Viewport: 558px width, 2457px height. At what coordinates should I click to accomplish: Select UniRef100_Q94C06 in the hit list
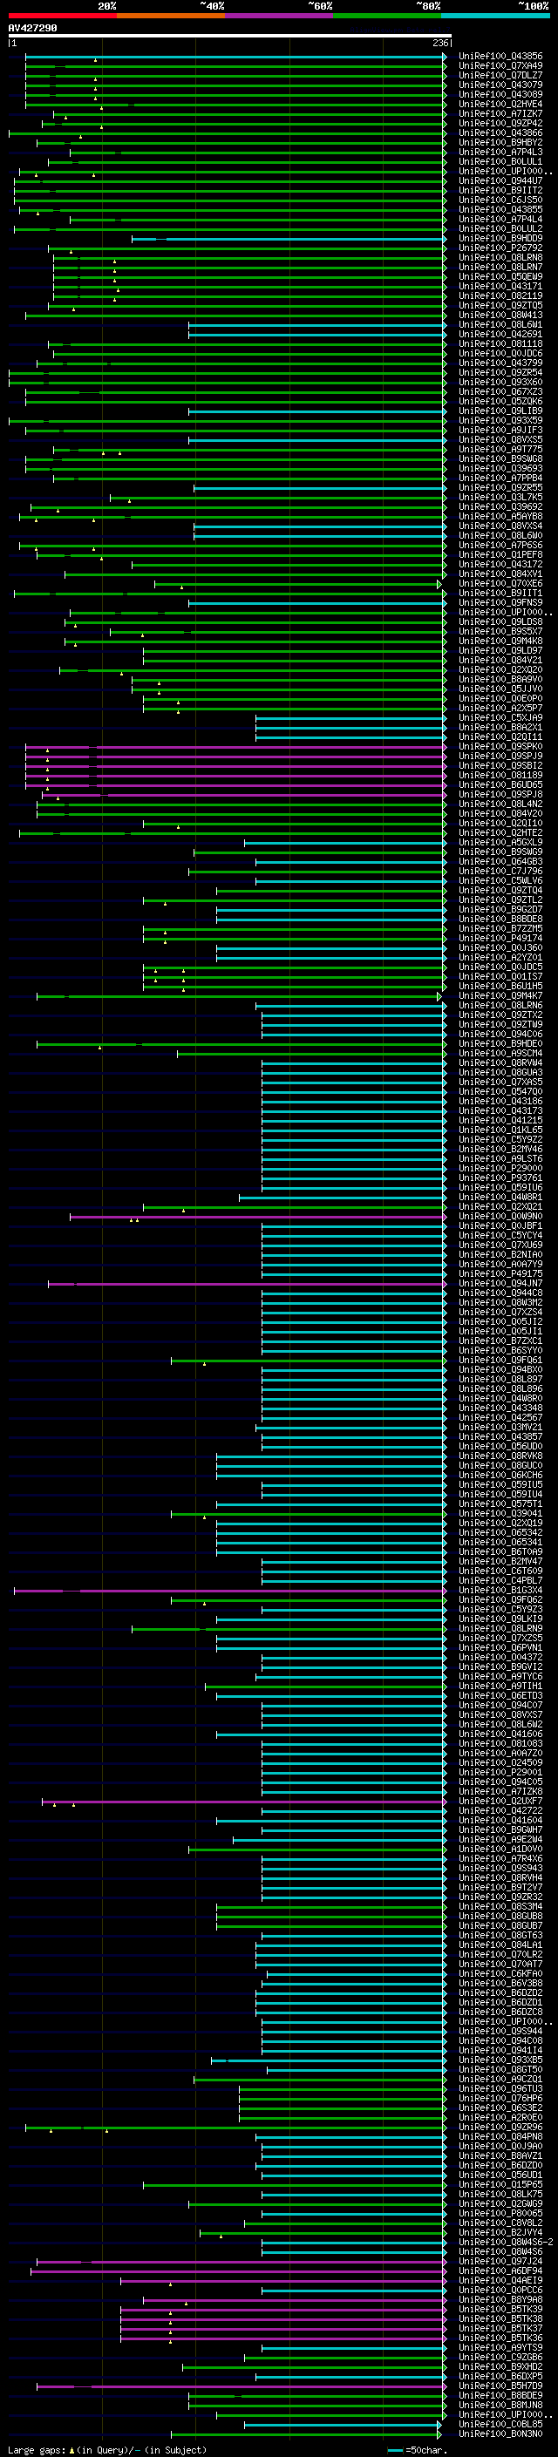coord(500,1035)
